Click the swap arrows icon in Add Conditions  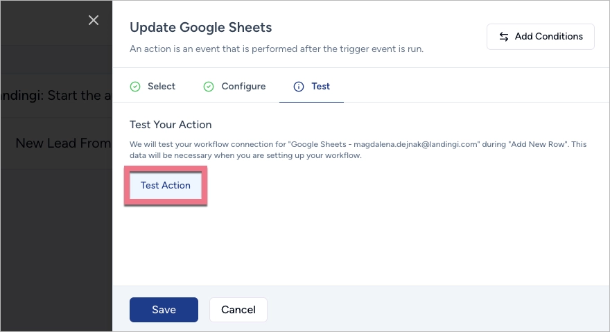pos(504,37)
